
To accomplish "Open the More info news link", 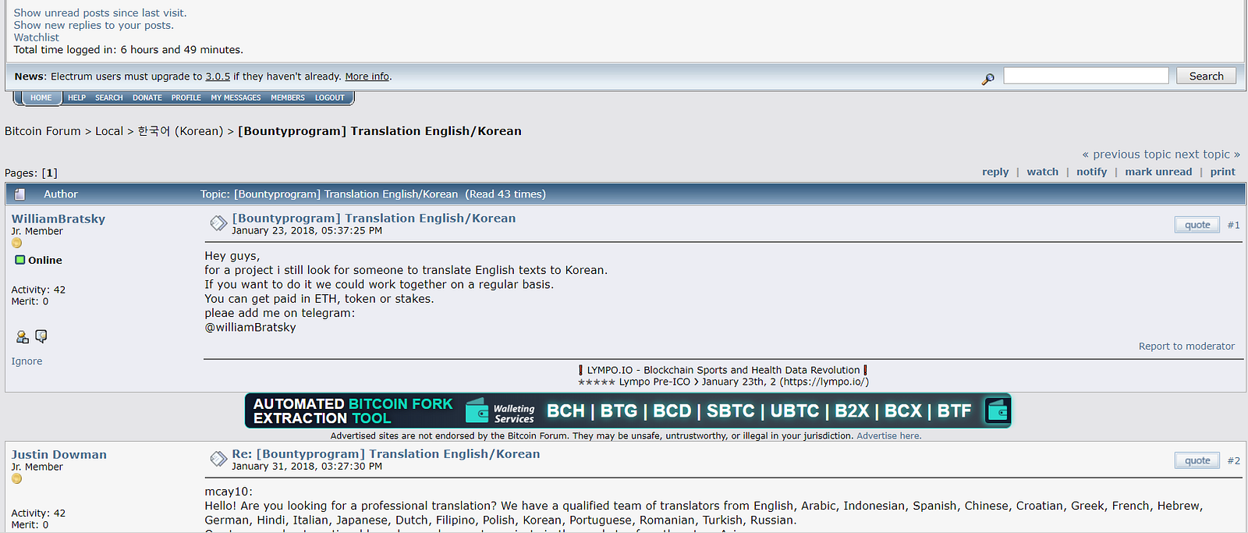I will point(367,76).
